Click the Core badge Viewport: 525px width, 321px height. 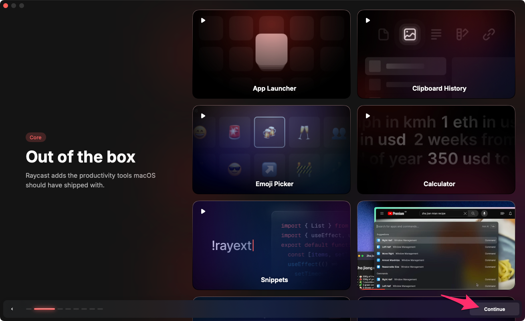tap(36, 137)
